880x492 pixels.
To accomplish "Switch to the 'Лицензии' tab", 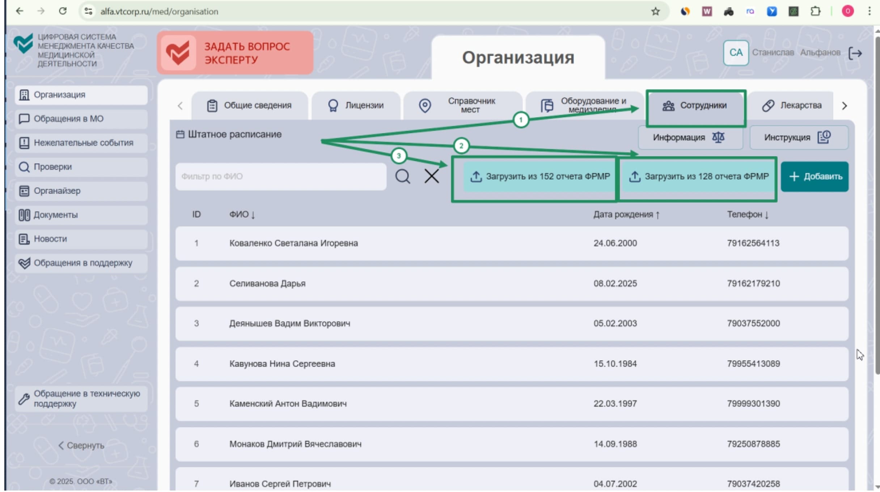I will [x=356, y=106].
